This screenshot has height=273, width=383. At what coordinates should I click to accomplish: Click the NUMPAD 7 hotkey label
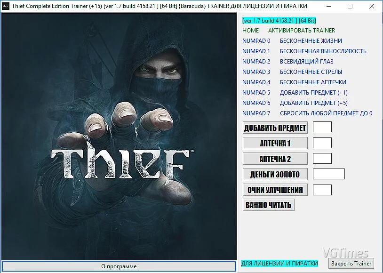(256, 113)
